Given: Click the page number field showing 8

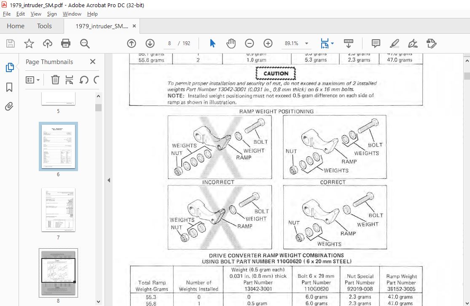Looking at the screenshot, I should click(x=169, y=43).
